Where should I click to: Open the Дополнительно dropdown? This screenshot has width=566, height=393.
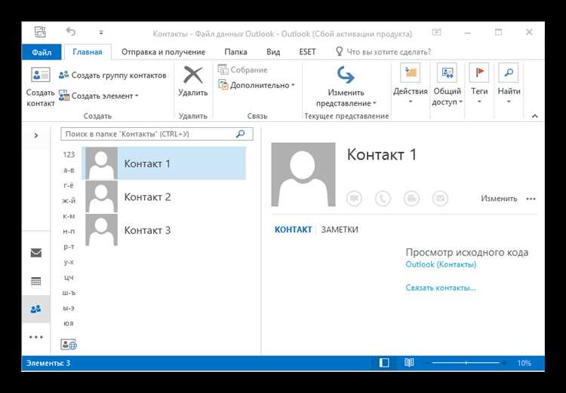tap(257, 85)
